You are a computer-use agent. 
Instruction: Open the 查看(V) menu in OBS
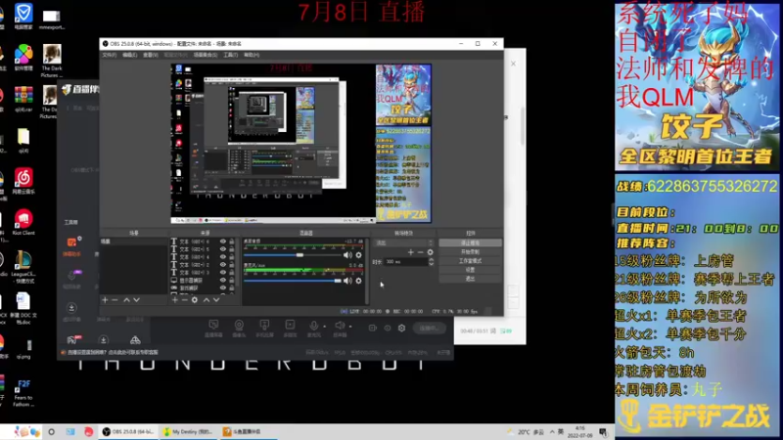pos(151,55)
